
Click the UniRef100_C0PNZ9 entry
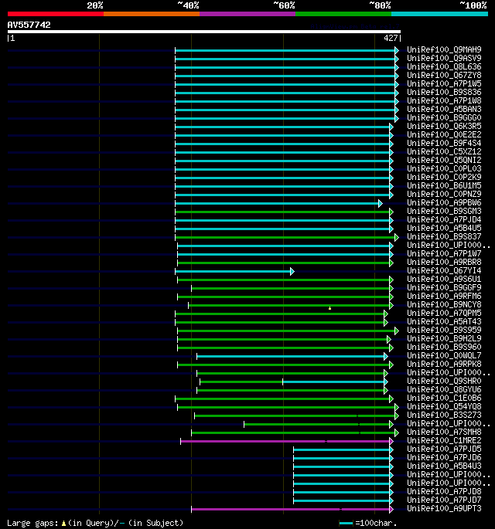point(444,194)
